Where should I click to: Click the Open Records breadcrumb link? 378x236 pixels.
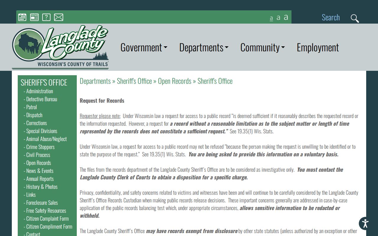click(x=175, y=81)
